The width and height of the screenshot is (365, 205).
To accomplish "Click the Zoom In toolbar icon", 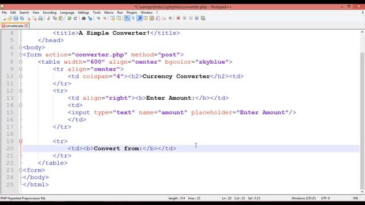I will click(98, 18).
